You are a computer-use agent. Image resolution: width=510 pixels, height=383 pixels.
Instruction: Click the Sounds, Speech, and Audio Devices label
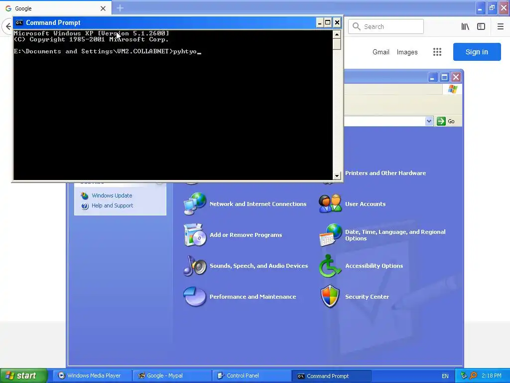click(x=258, y=266)
